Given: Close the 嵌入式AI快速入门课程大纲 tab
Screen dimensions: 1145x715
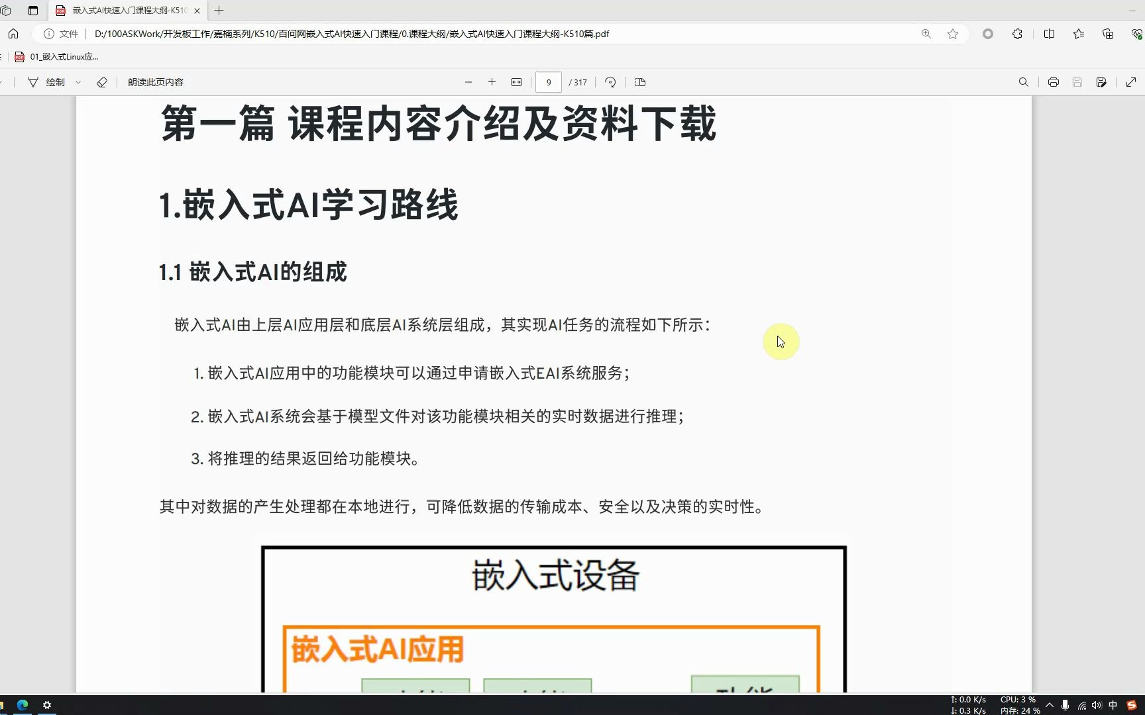Looking at the screenshot, I should point(197,11).
